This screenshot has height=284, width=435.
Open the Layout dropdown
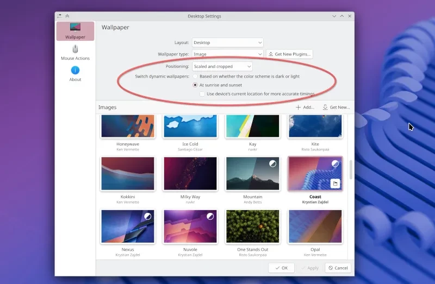[227, 42]
